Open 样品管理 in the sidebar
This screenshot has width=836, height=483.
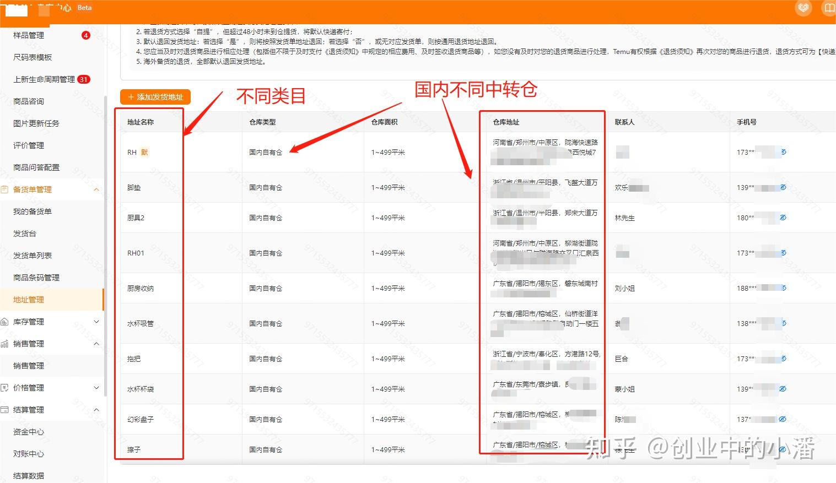(29, 35)
